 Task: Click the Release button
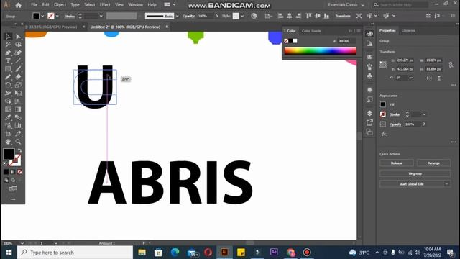click(397, 163)
